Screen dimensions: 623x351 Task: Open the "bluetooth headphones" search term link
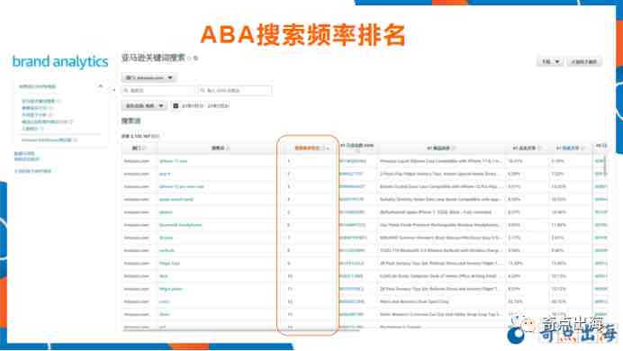[x=180, y=225]
